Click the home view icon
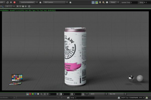This screenshot has height=100, width=151. [23, 6]
